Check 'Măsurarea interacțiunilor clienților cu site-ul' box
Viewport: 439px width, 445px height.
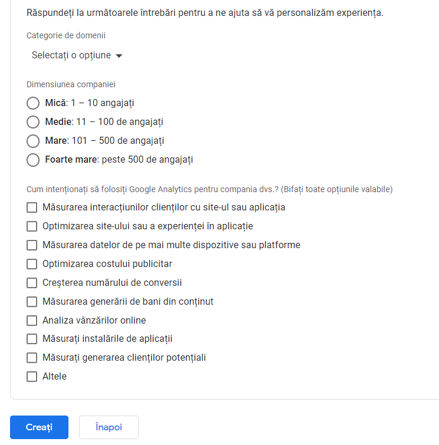[32, 207]
